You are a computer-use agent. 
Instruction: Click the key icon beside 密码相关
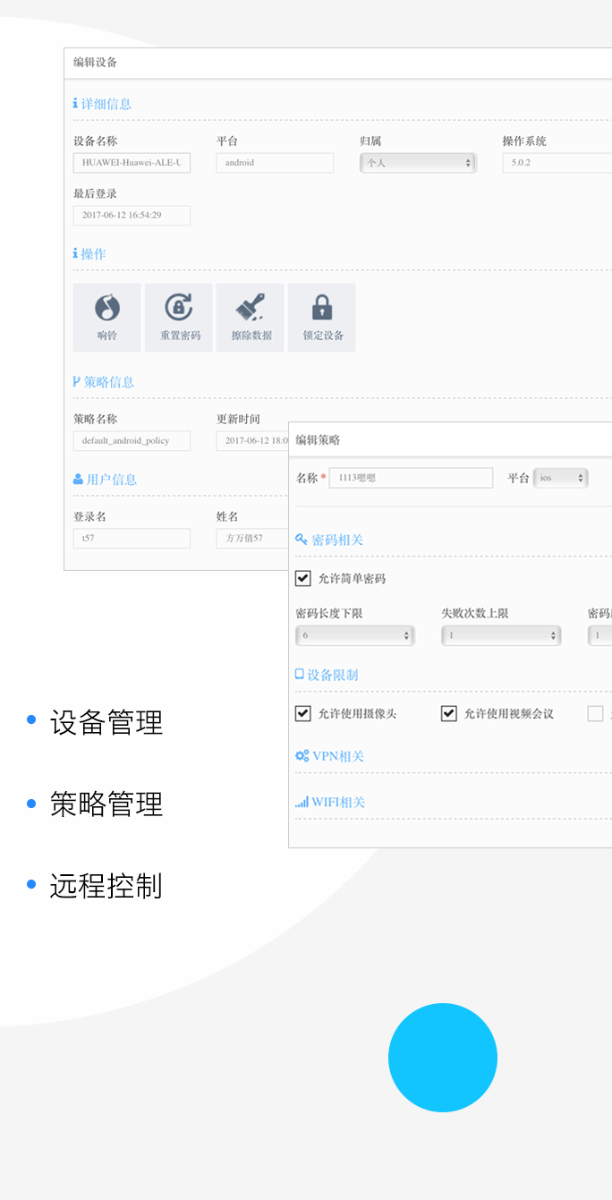302,540
